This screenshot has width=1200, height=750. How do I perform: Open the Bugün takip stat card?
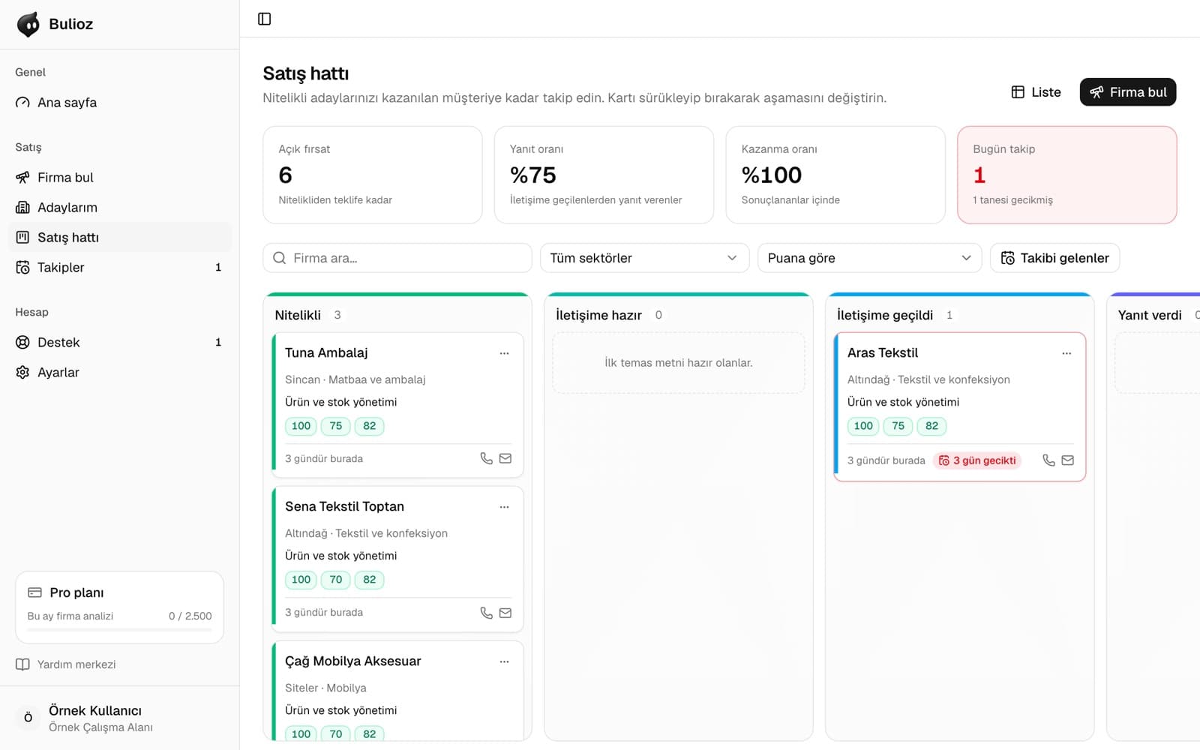point(1066,175)
